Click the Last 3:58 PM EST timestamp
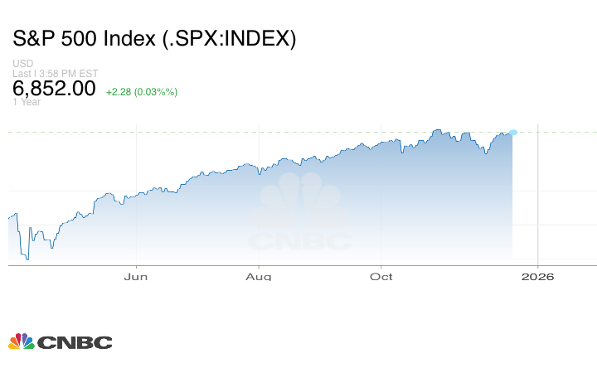 pos(55,73)
